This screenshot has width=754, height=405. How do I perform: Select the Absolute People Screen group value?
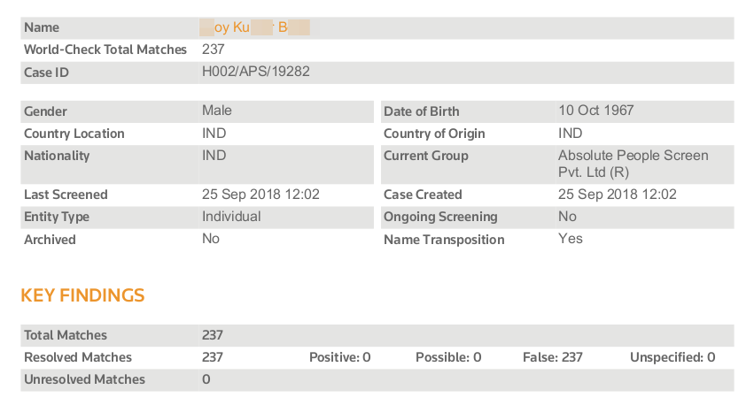(633, 164)
